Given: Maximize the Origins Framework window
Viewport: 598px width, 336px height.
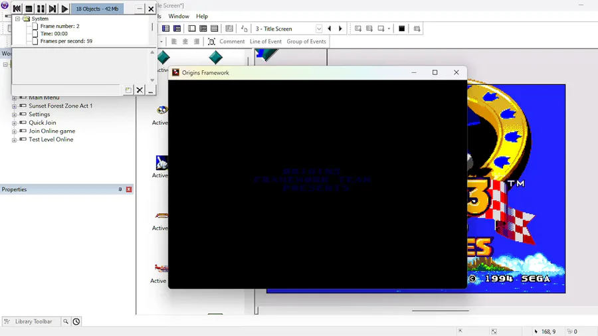Looking at the screenshot, I should (x=435, y=72).
